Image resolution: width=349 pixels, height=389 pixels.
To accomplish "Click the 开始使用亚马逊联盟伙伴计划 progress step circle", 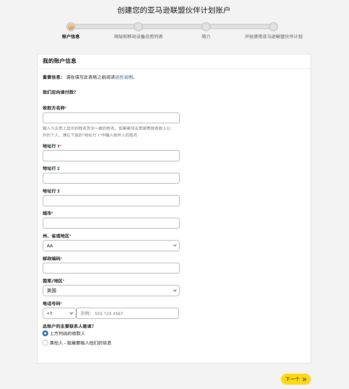I will click(273, 27).
